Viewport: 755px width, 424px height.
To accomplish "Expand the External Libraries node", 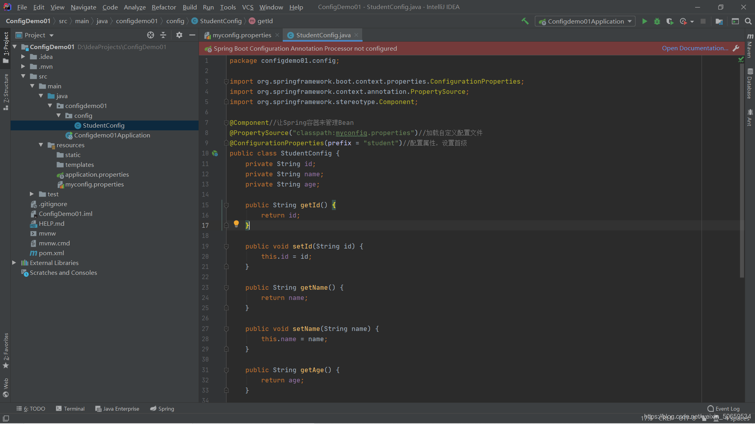I will (13, 263).
